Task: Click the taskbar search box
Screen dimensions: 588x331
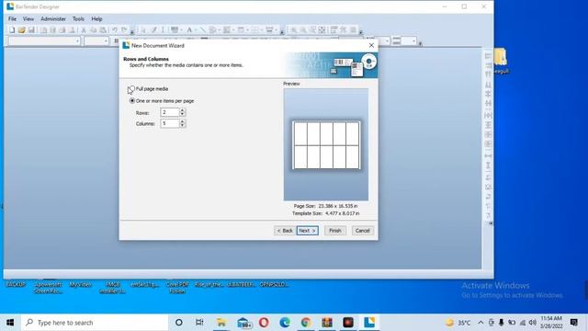Action: (x=95, y=323)
